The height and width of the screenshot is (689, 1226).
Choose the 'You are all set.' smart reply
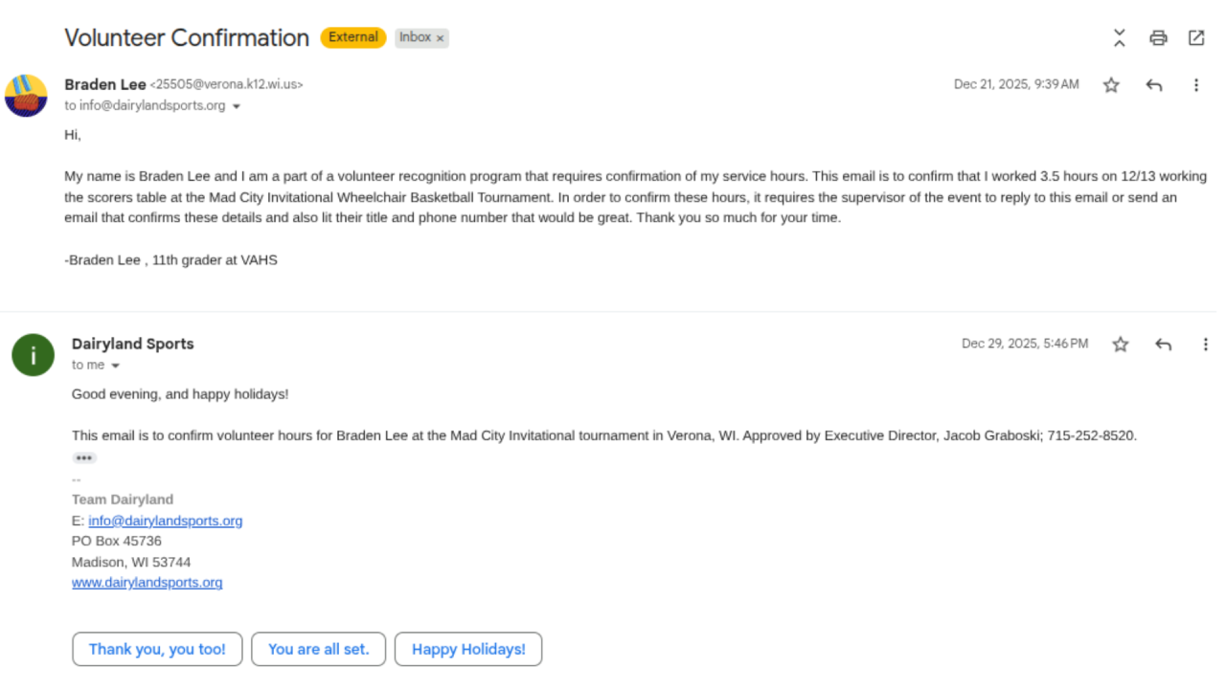318,649
